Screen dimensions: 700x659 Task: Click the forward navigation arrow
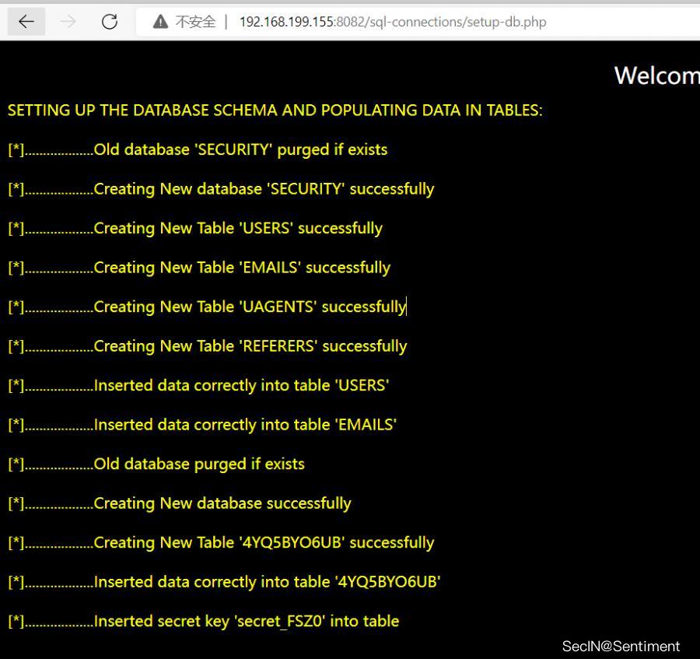[68, 22]
